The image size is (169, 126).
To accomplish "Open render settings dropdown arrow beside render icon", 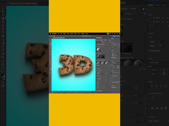I will click(x=110, y=40).
